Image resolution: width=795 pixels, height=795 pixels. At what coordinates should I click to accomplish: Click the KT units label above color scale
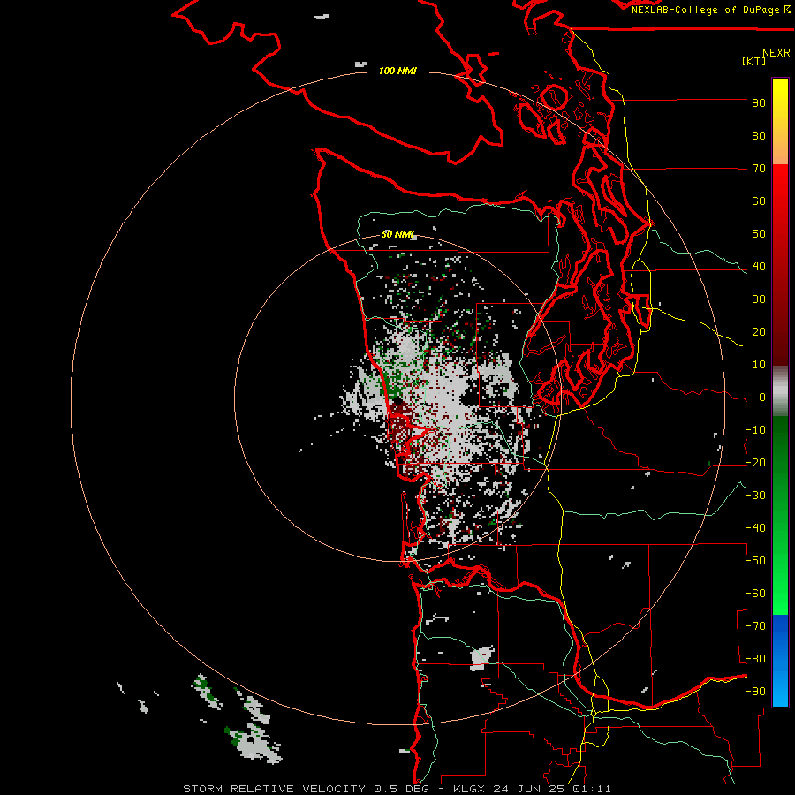point(753,61)
